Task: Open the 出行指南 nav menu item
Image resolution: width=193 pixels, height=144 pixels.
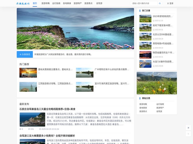Action: [56, 3]
